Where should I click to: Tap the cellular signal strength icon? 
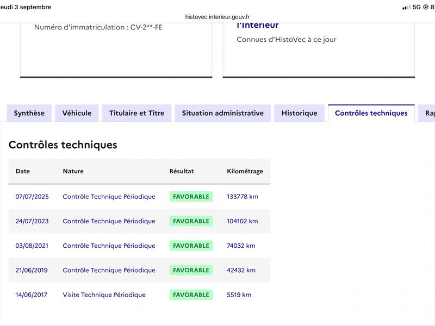(406, 7)
